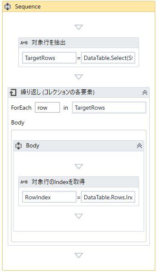Click the row iterator variable field
This screenshot has height=272, width=157.
point(47,108)
